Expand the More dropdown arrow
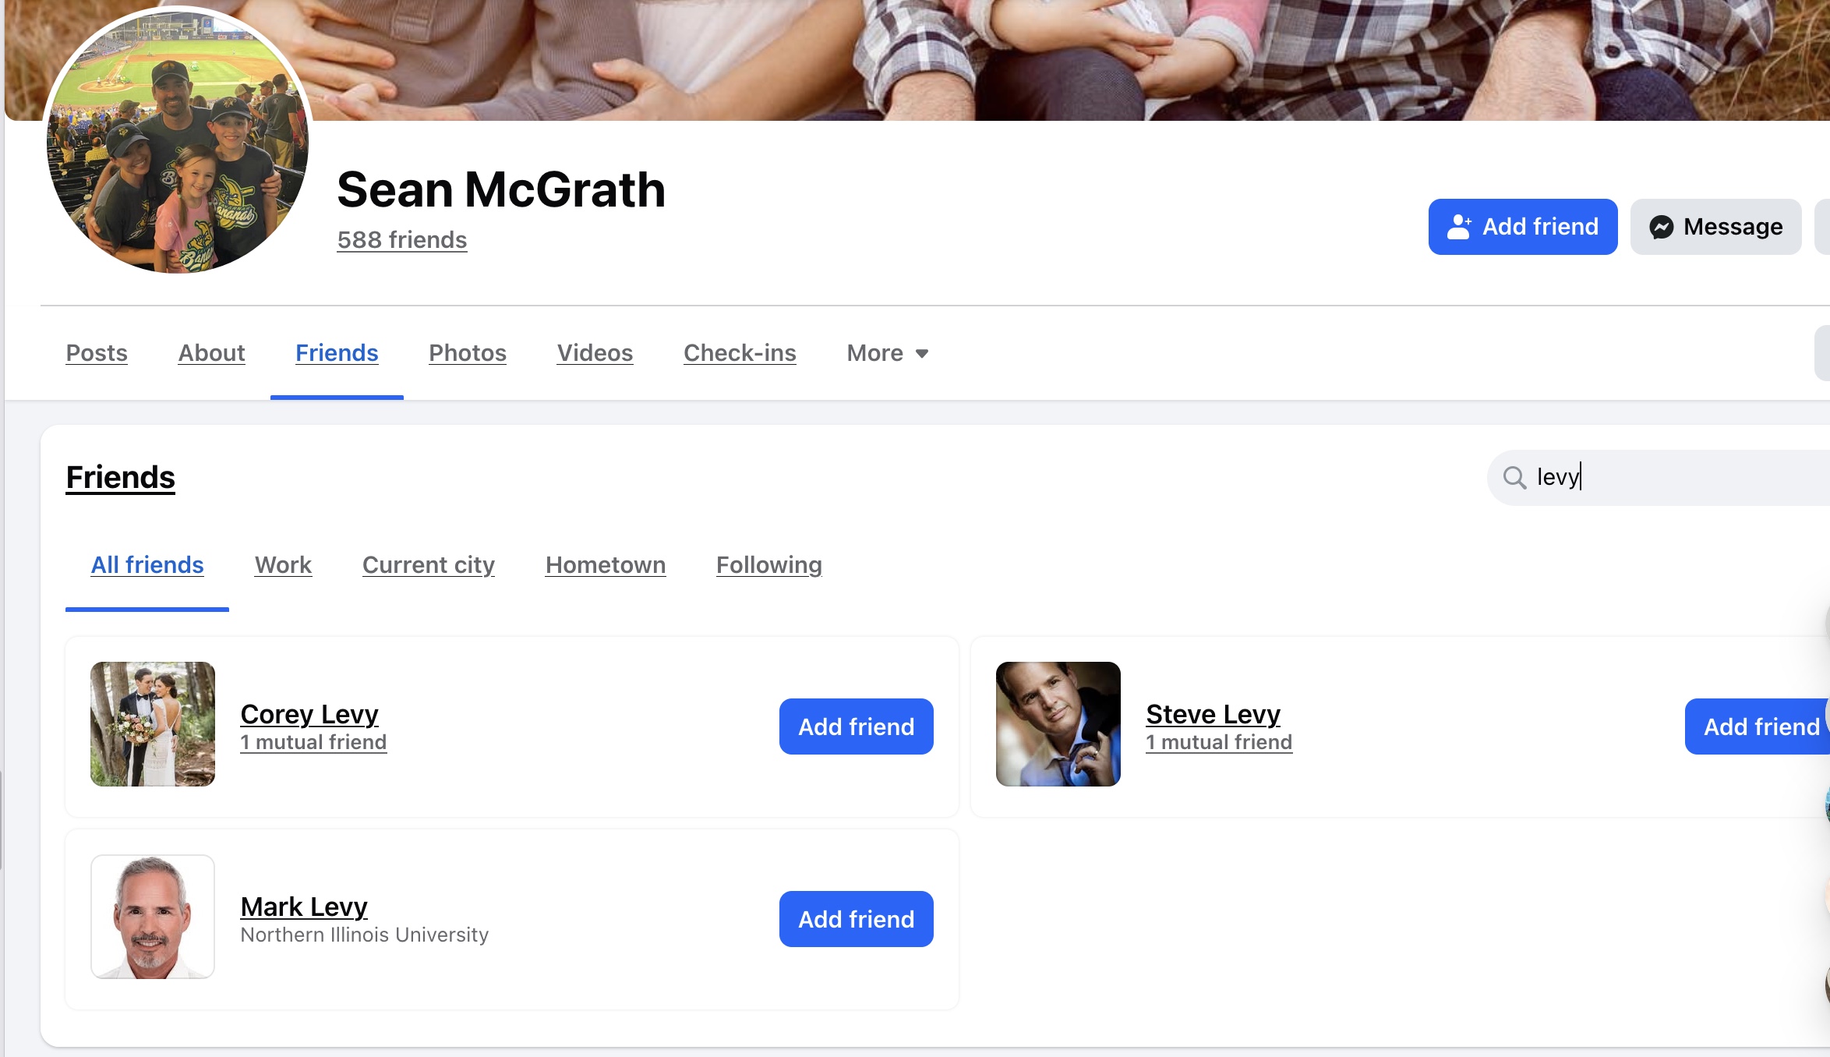1830x1057 pixels. pos(922,354)
